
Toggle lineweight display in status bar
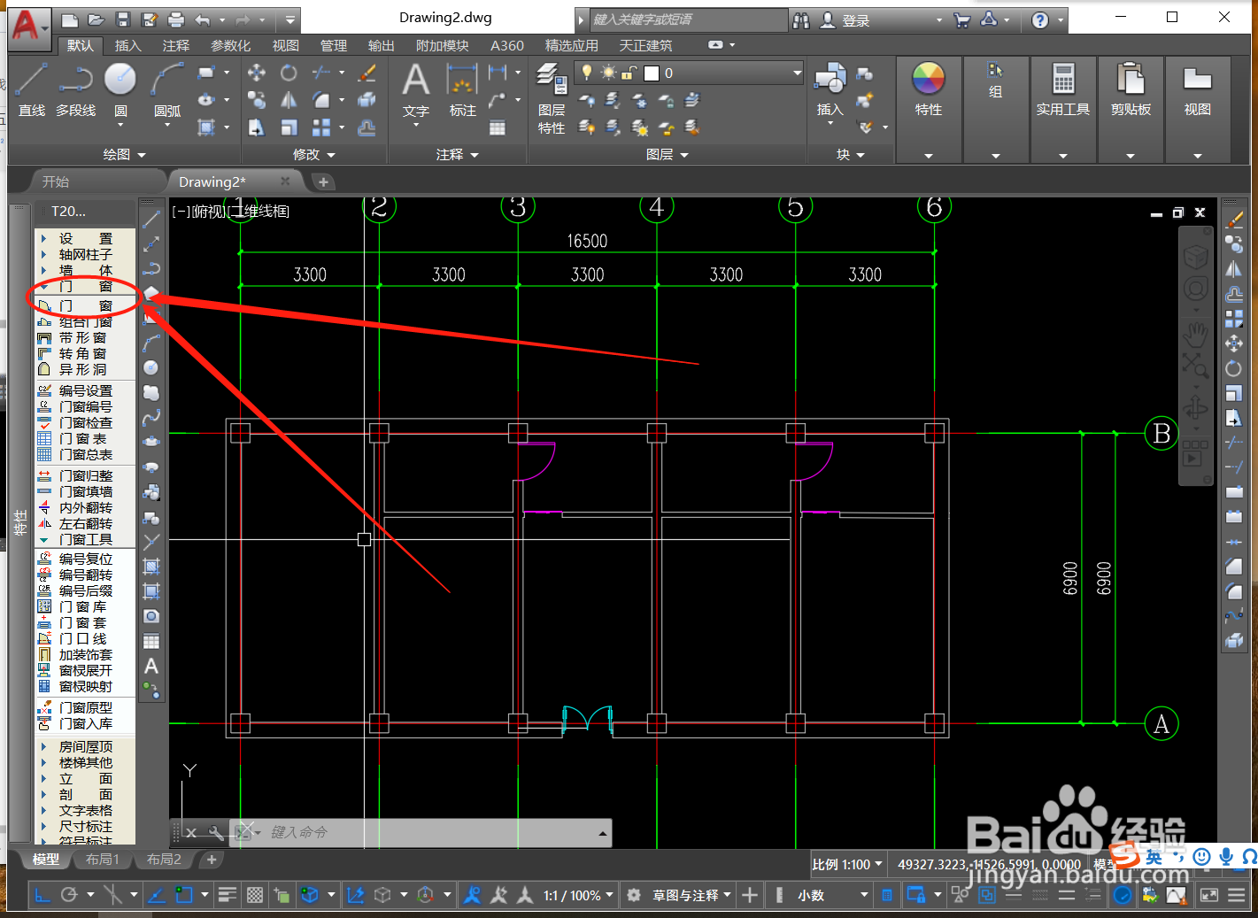tap(228, 895)
